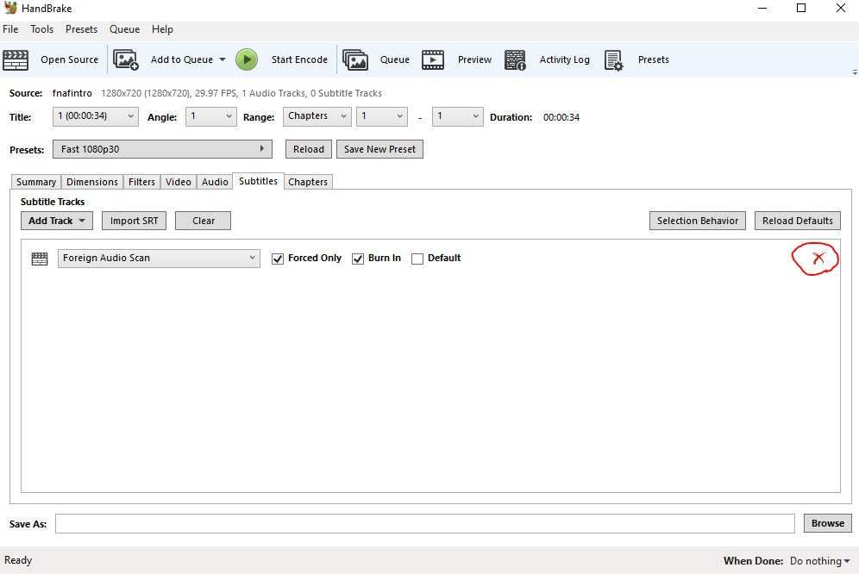
Task: Click the Preview filmstrip icon
Action: click(x=433, y=59)
